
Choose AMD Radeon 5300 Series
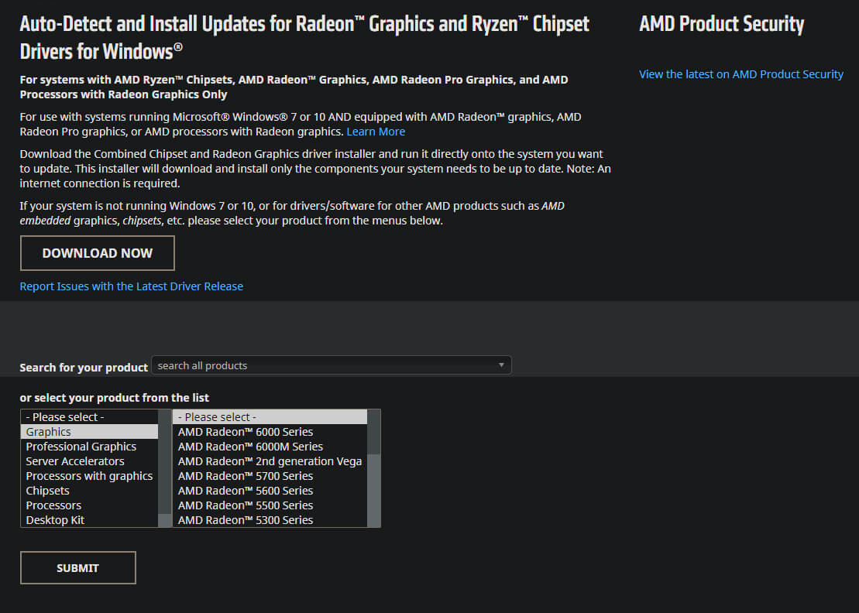(270, 520)
